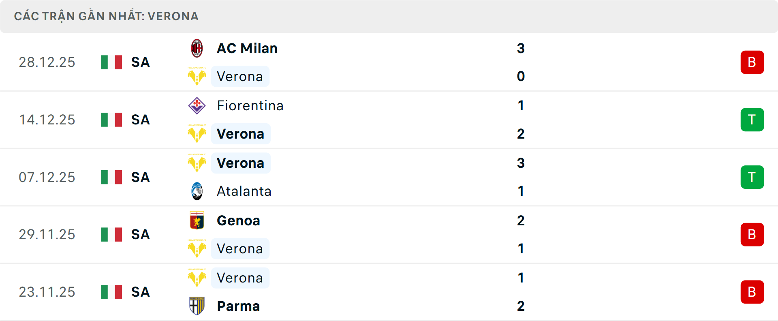
Task: Click the Parma club crest
Action: click(197, 306)
